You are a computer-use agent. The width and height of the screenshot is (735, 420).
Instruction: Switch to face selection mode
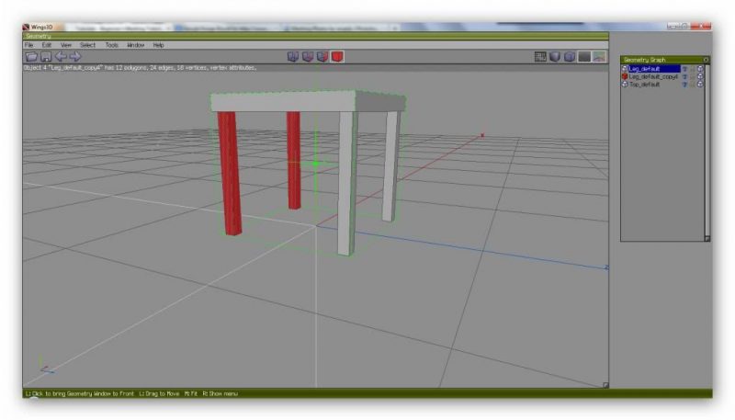322,57
